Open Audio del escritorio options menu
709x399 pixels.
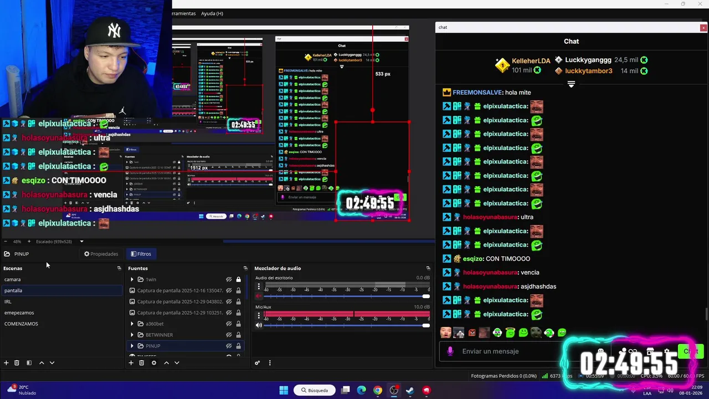(259, 287)
